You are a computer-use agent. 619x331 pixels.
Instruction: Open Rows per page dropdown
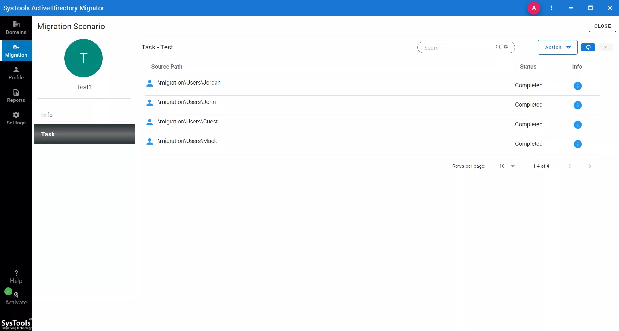click(508, 166)
